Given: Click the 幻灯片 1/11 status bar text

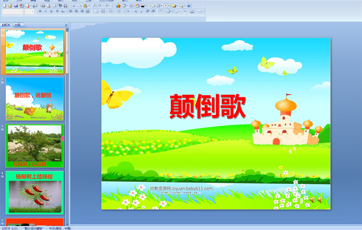Looking at the screenshot, I should 10,228.
